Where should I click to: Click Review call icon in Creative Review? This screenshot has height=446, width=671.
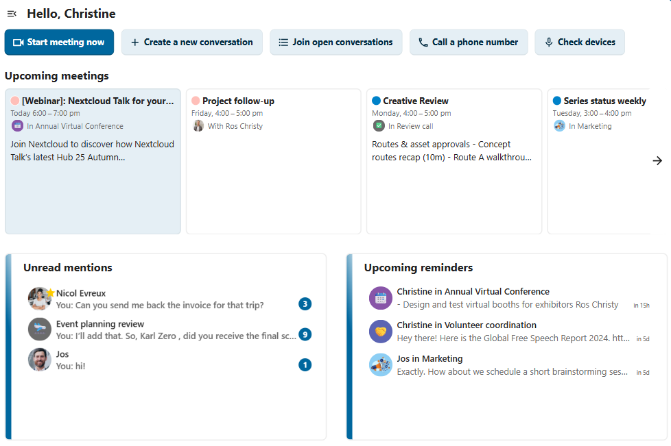coord(379,126)
